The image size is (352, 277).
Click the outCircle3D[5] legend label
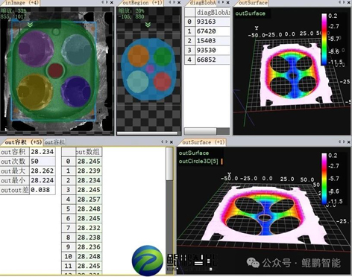pos(198,162)
